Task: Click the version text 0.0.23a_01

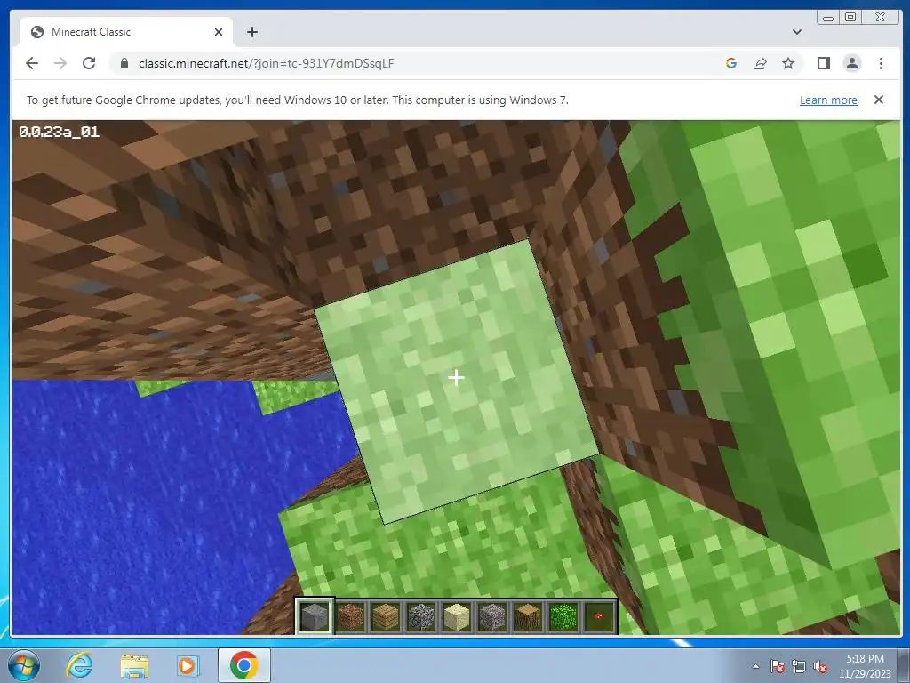Action: [60, 132]
